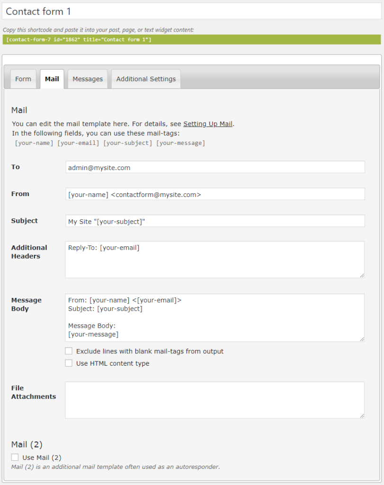
Task: Enable Exclude lines with blank mail-tags
Action: pos(69,351)
